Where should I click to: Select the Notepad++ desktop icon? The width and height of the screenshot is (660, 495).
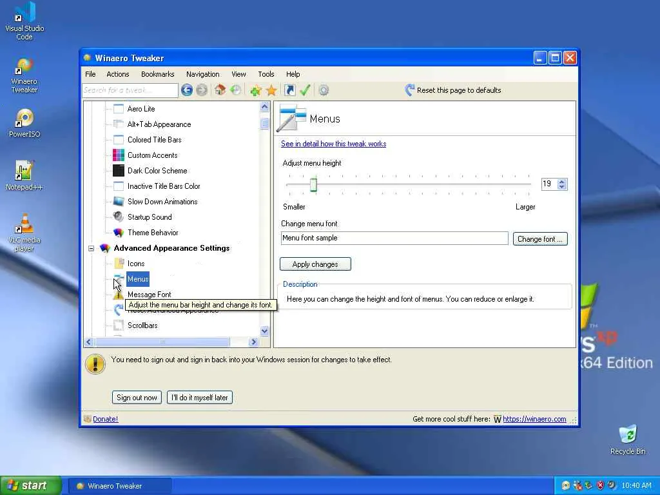pyautogui.click(x=24, y=175)
